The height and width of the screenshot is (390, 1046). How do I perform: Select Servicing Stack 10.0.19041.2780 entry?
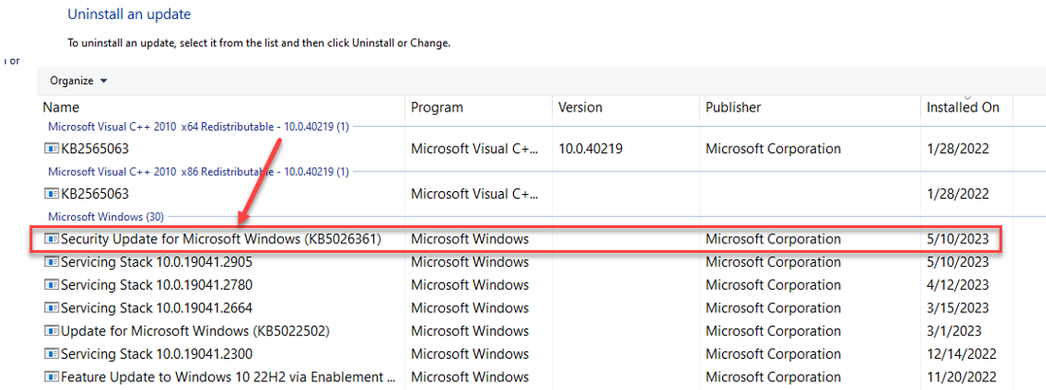coord(156,285)
